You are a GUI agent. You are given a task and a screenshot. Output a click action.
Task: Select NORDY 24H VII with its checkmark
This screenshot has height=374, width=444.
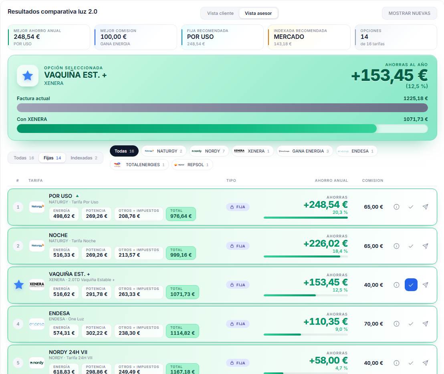pyautogui.click(x=411, y=363)
